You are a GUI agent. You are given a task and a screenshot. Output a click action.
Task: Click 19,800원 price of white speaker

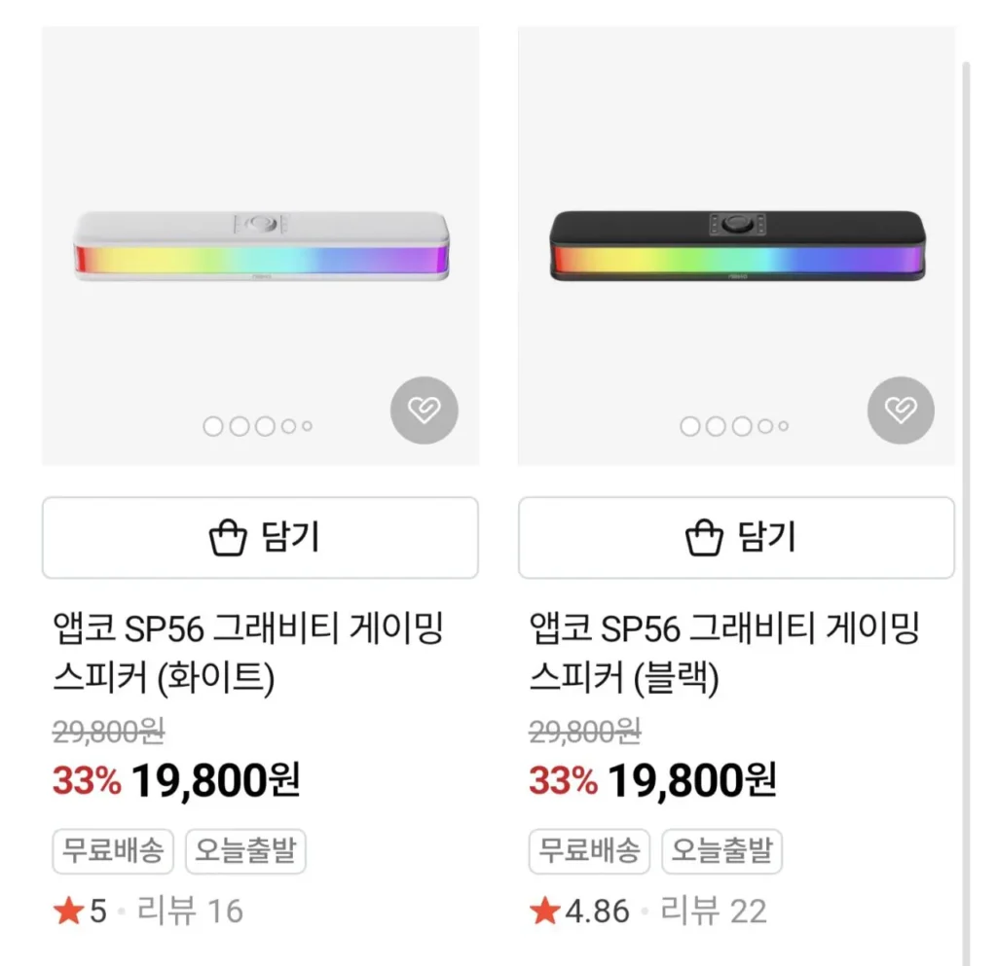click(215, 779)
